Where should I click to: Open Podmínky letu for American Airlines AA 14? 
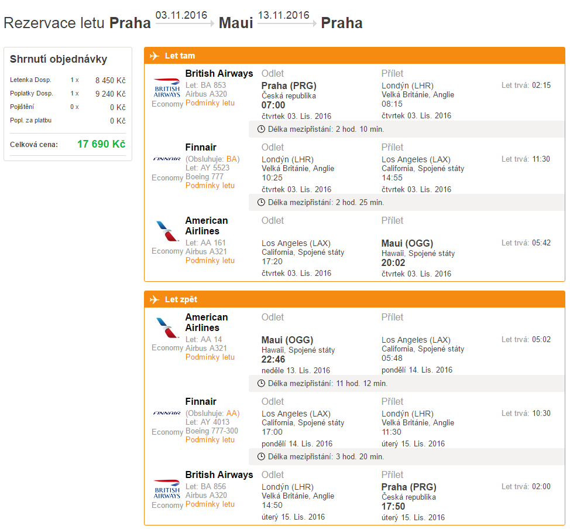[x=210, y=357]
